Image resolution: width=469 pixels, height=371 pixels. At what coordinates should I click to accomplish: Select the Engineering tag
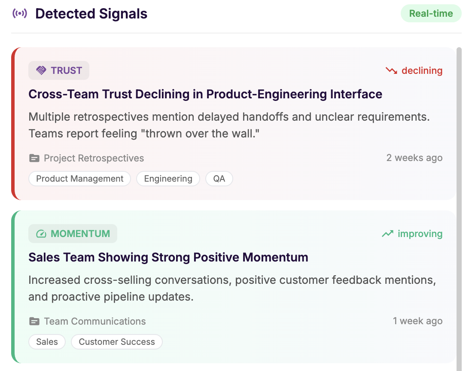(168, 179)
